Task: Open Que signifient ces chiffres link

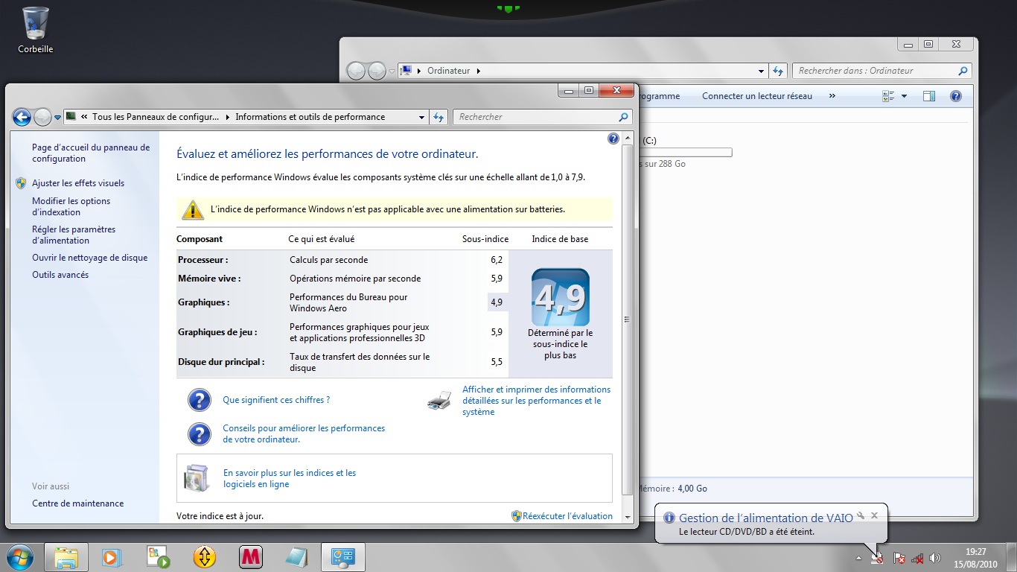Action: (x=276, y=400)
